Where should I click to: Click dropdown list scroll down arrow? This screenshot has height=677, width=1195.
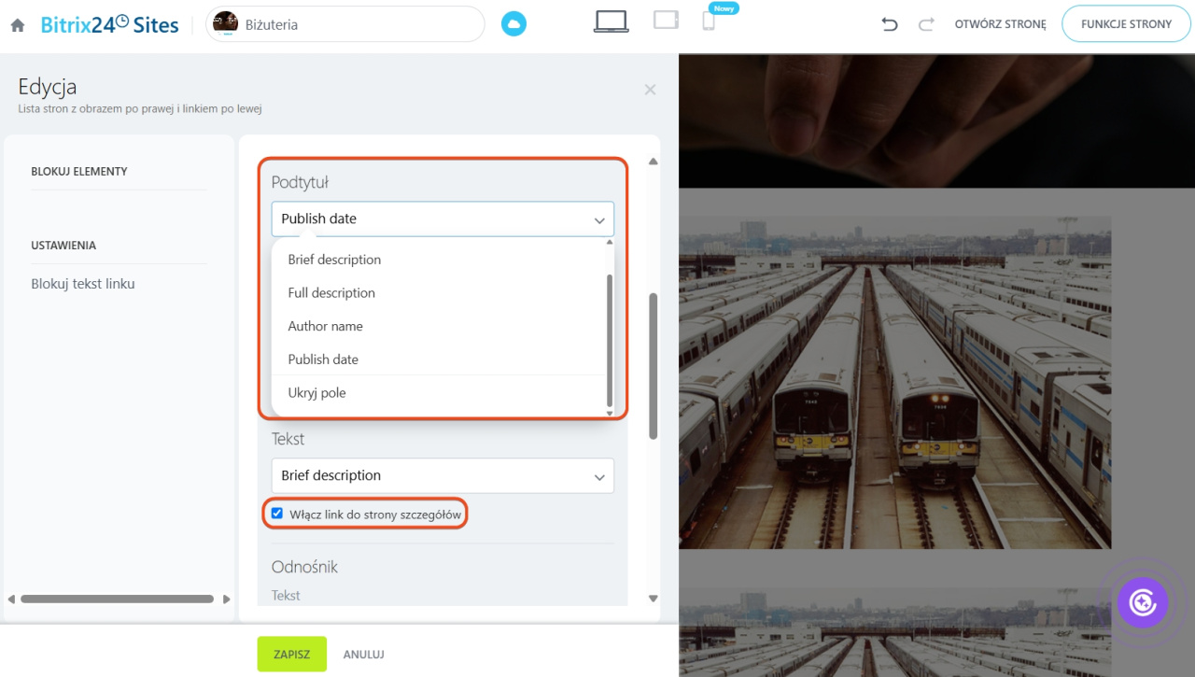point(610,413)
